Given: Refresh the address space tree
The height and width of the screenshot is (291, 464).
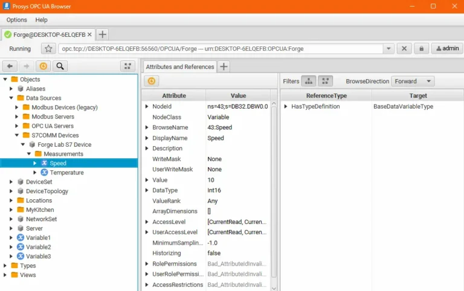Looking at the screenshot, I should point(43,66).
